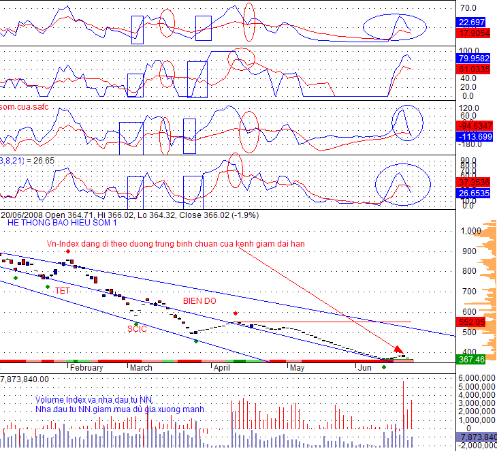Viewport: 497px width, 451px height.
Task: Click the red diamond marker above TET
Action: coord(68,251)
